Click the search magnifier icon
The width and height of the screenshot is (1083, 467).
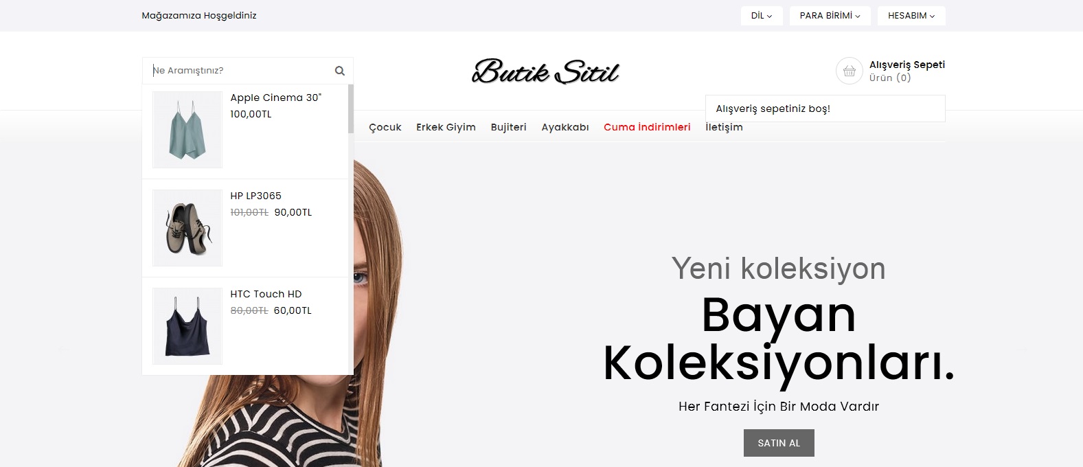point(339,71)
